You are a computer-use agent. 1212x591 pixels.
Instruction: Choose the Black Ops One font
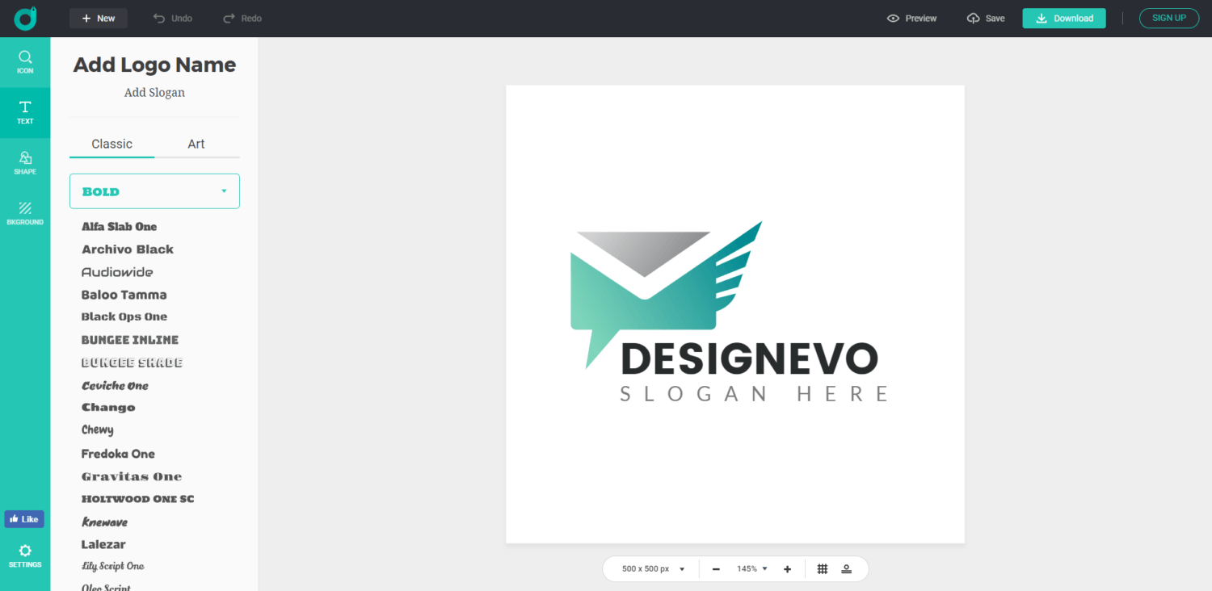(x=124, y=317)
